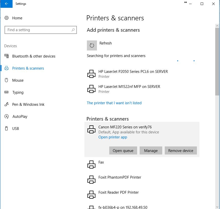
Task: Click the Open queue button
Action: point(123,150)
